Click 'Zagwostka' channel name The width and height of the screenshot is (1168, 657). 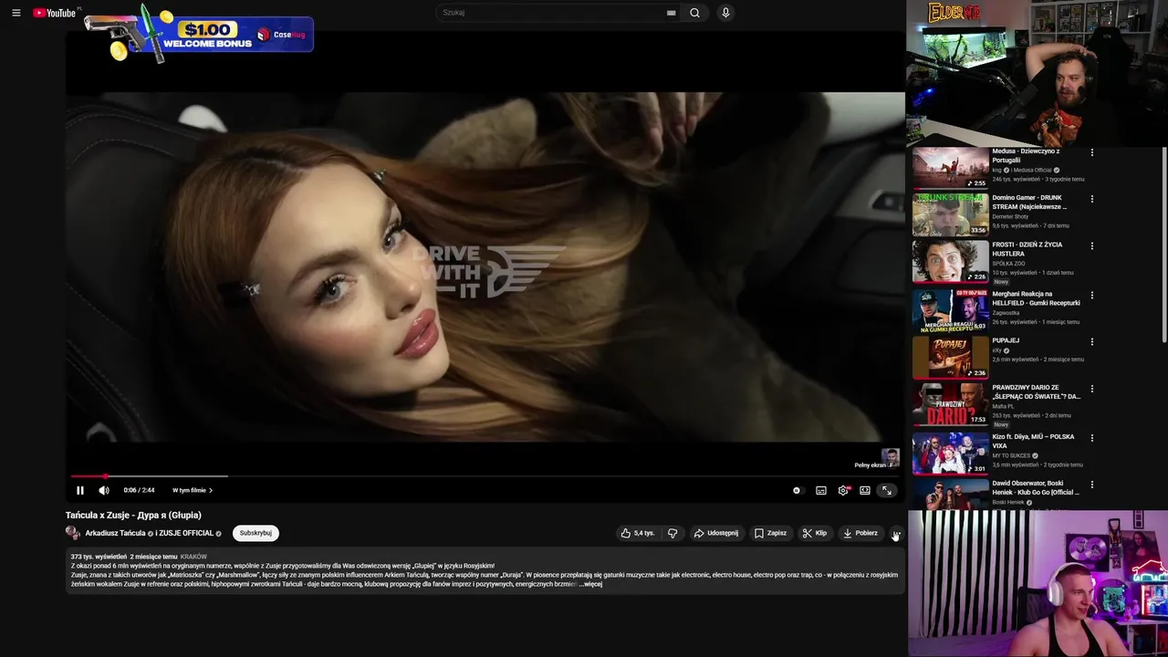[1006, 313]
